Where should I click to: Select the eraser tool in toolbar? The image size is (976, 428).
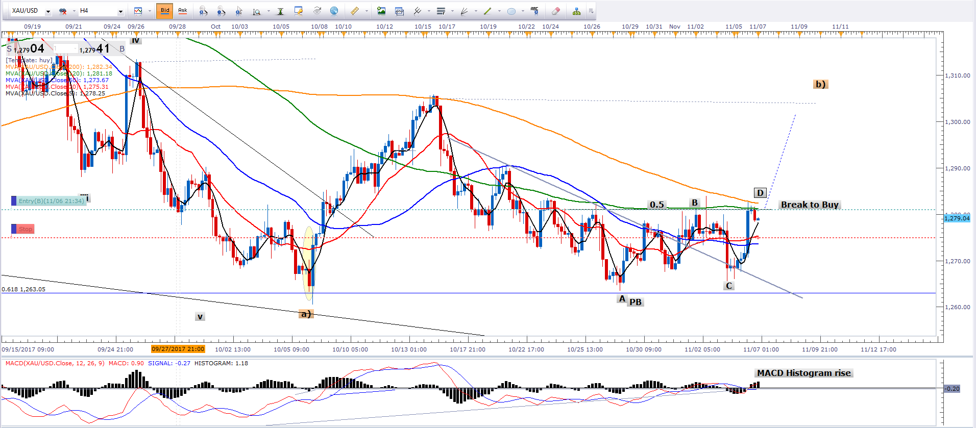click(x=556, y=11)
